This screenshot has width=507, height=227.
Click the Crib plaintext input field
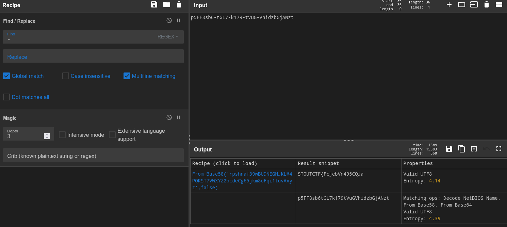[x=93, y=156]
